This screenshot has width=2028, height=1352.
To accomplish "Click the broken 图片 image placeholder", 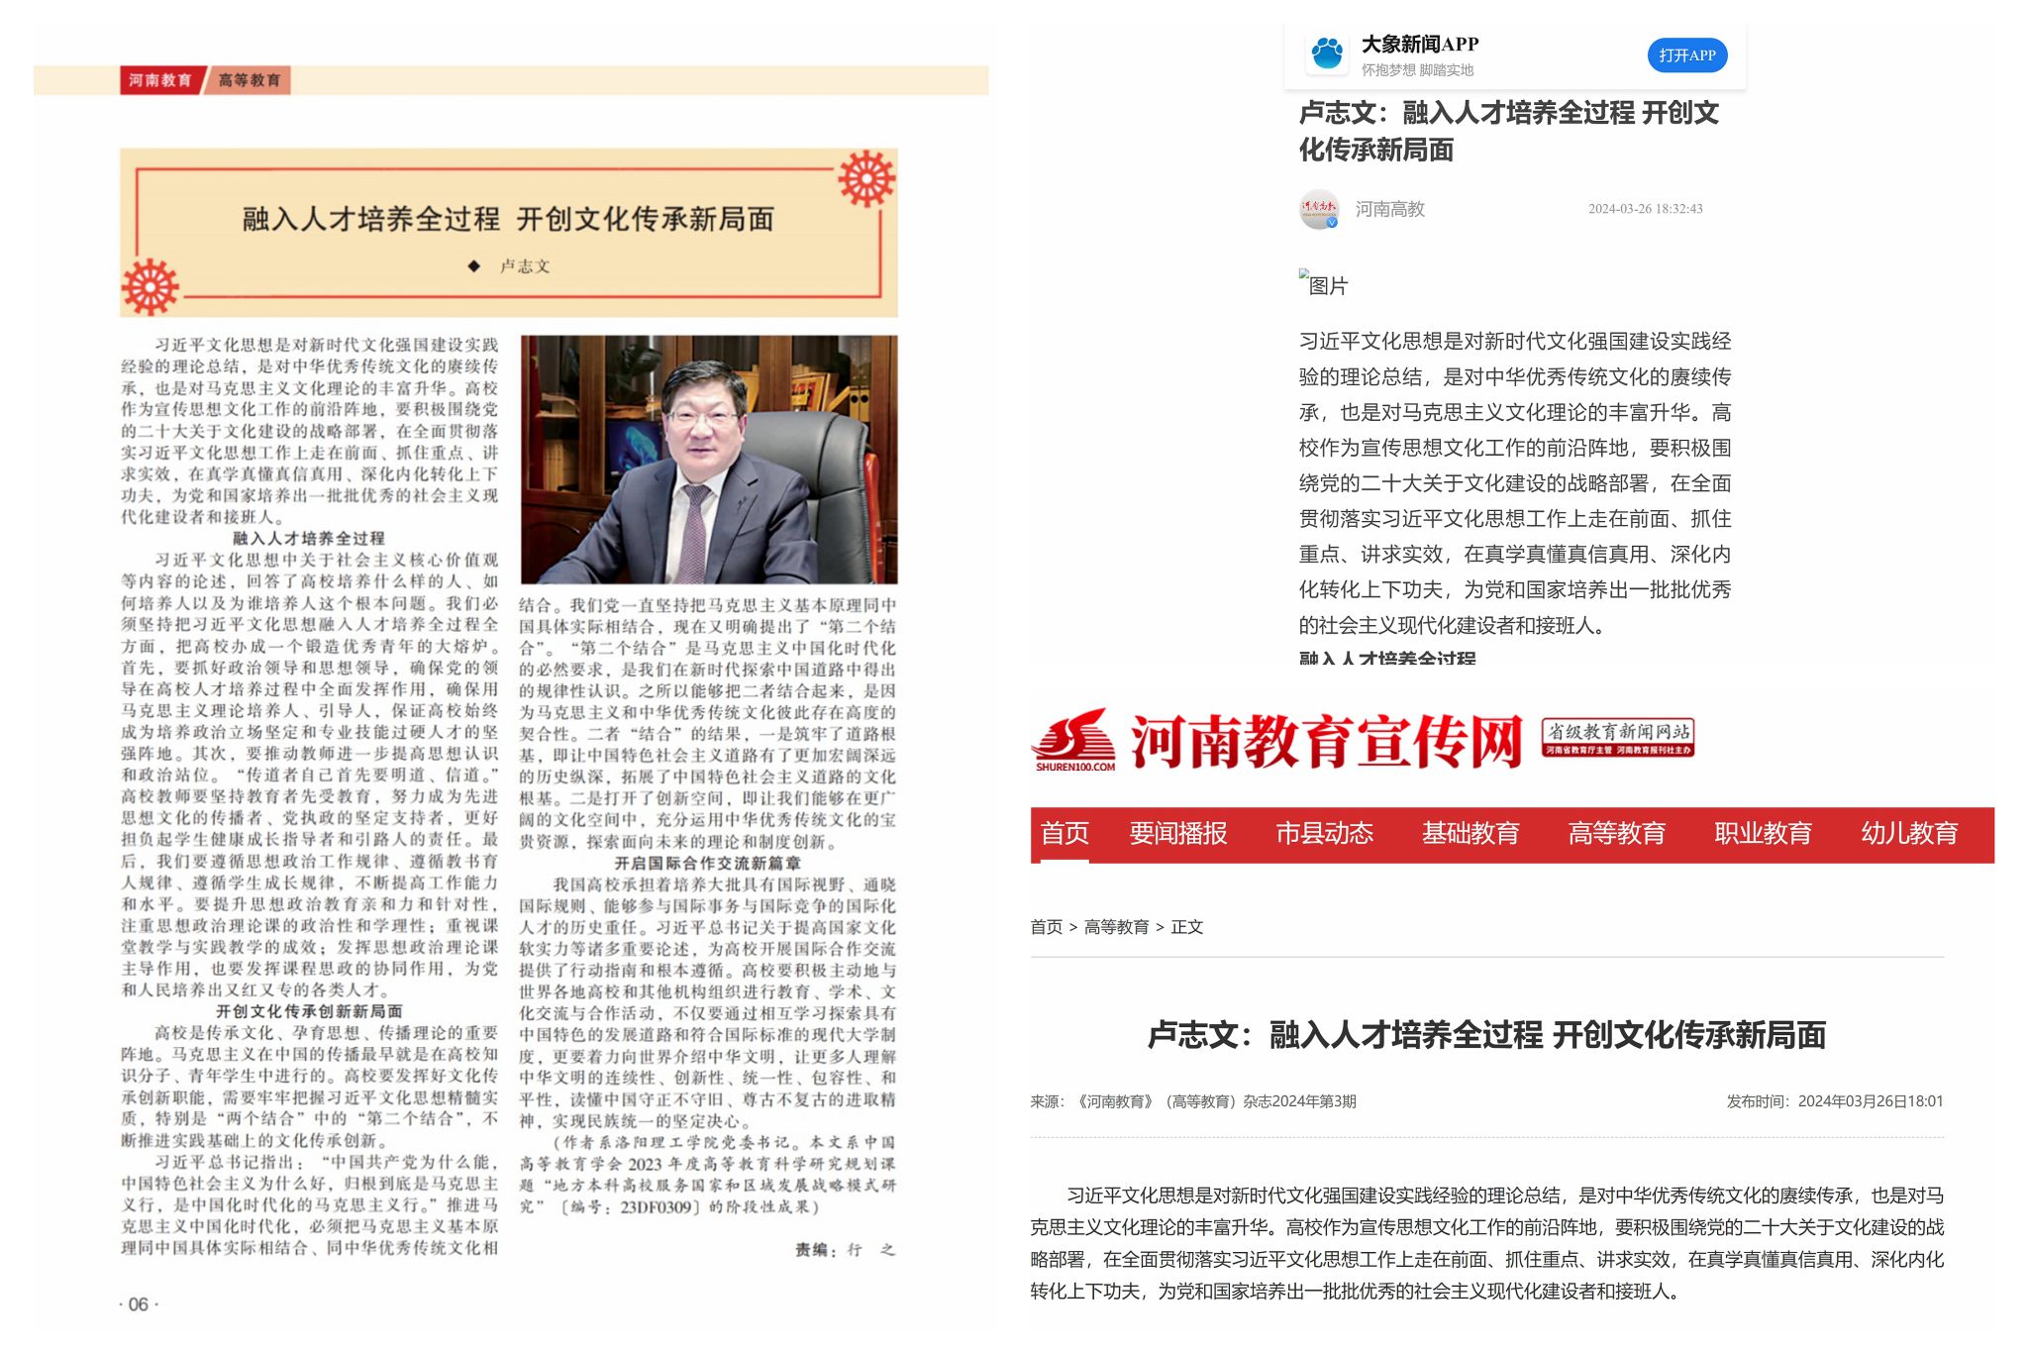I will point(1323,285).
